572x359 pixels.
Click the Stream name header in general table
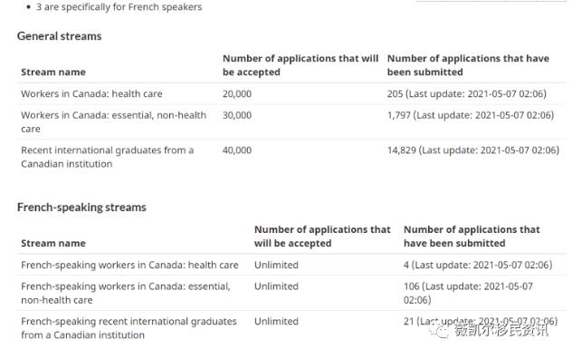click(x=53, y=72)
